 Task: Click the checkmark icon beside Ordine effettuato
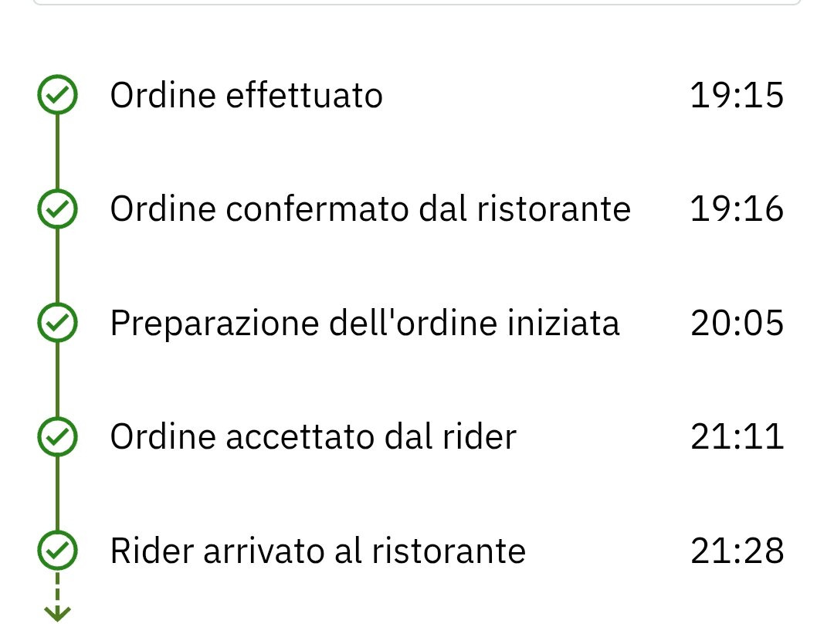(57, 96)
